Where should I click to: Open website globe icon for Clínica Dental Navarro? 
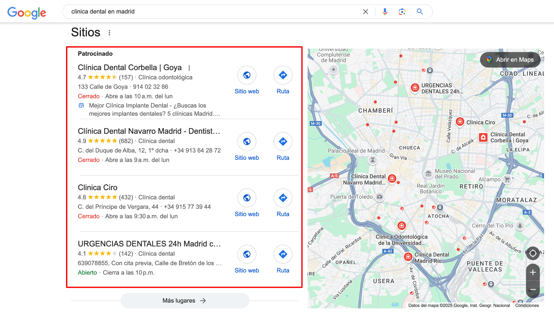coord(247,141)
